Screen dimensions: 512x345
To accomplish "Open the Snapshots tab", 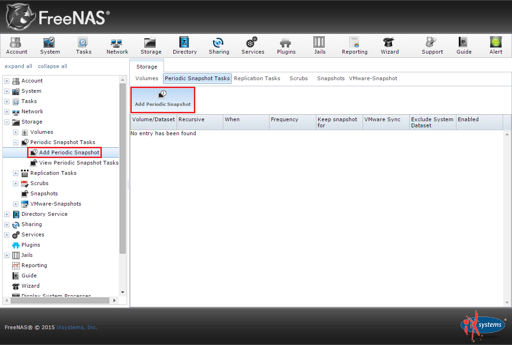I will pos(330,78).
